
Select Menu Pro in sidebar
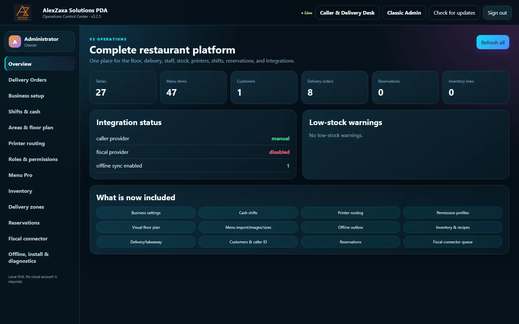40,175
